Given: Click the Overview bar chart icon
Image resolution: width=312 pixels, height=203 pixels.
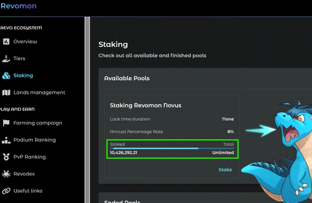Looking at the screenshot, I should tap(6, 41).
